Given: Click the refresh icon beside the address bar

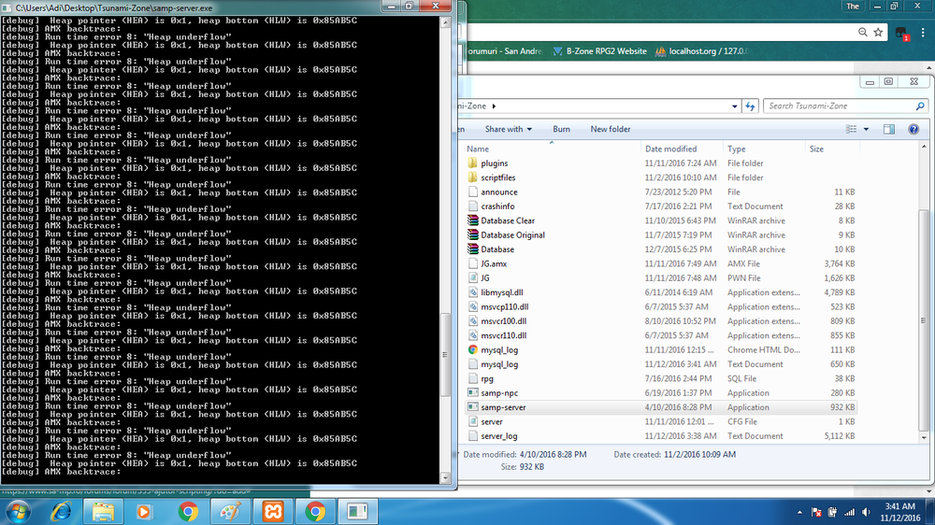Looking at the screenshot, I should (x=750, y=106).
